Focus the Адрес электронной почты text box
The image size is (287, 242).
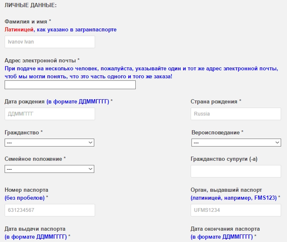(x=70, y=85)
